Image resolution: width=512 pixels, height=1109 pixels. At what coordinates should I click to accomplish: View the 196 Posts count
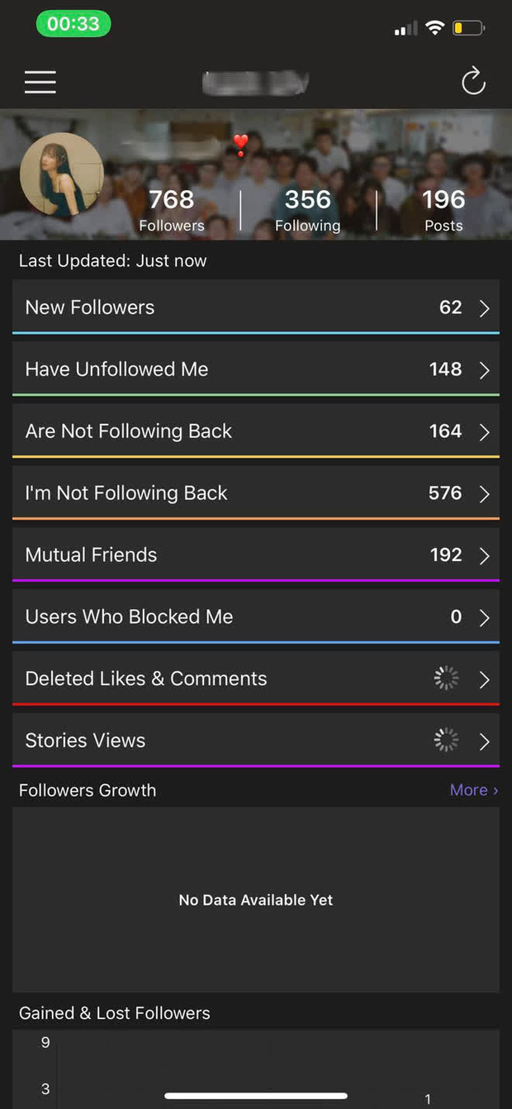pyautogui.click(x=443, y=209)
